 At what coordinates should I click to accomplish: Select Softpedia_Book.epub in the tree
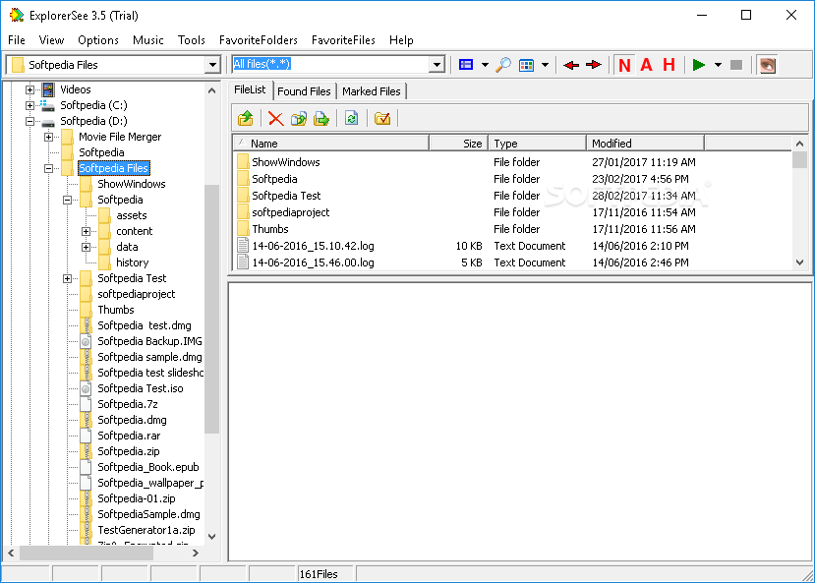point(148,467)
